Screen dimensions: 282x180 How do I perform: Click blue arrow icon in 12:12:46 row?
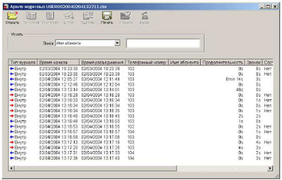click(12, 84)
